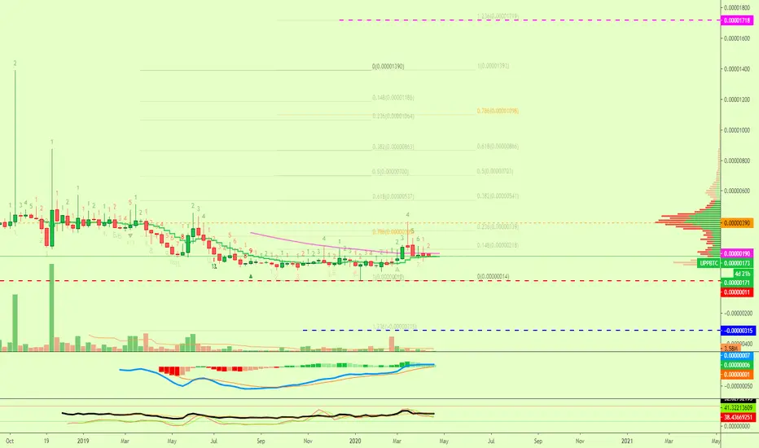Viewport: 759px width, 448px height.
Task: Select the UPPBTC symbol label
Action: coord(709,263)
